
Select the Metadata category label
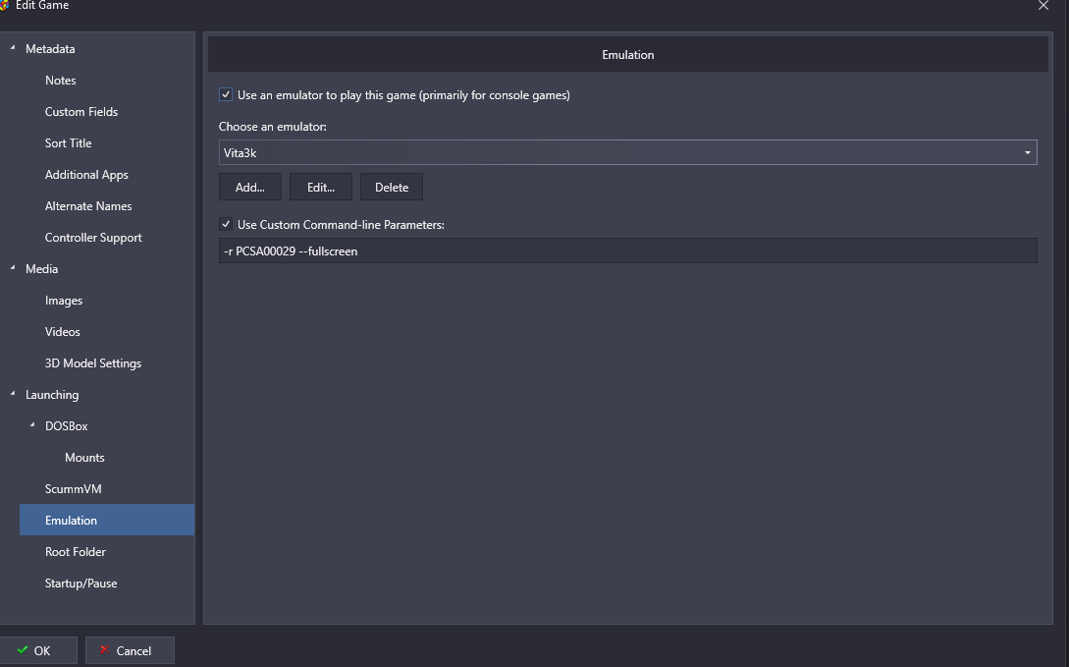click(x=50, y=49)
